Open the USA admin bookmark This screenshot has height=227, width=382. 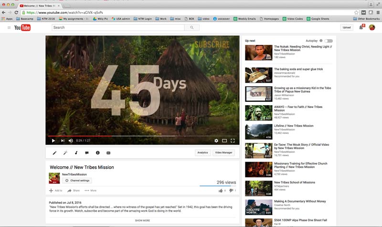pos(121,19)
